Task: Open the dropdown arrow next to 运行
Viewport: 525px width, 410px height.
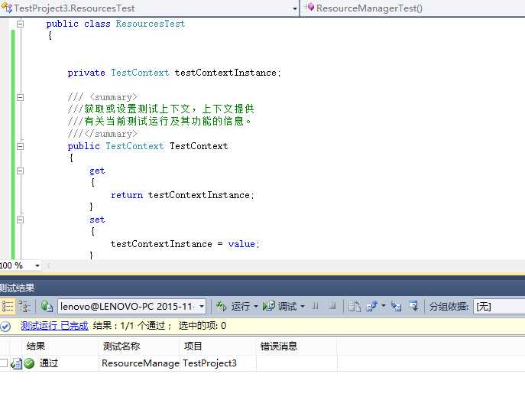Action: (256, 306)
